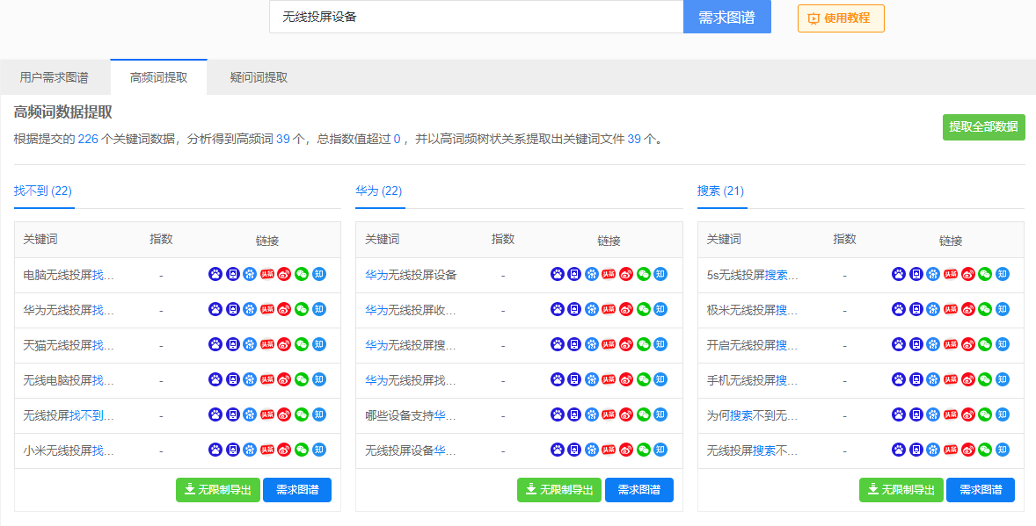
Task: Open Baidu paw icon in 为何搜索不到无… row
Action: click(899, 414)
